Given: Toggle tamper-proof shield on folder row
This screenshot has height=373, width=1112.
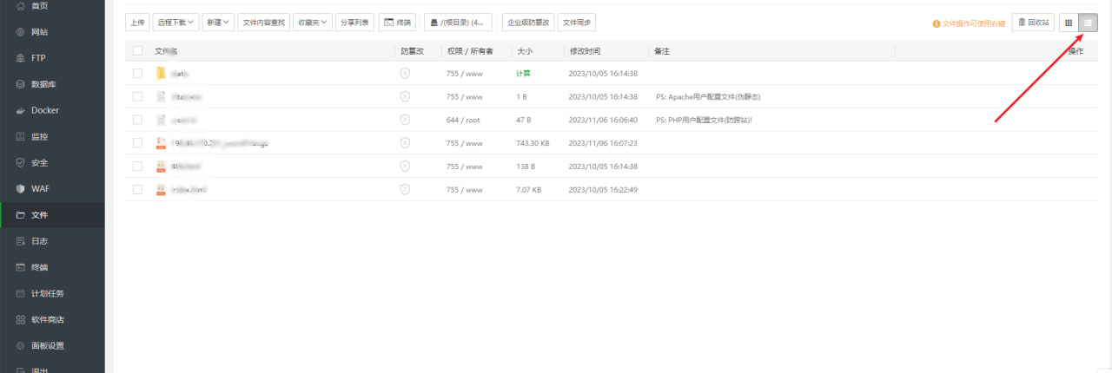Looking at the screenshot, I should (x=405, y=74).
